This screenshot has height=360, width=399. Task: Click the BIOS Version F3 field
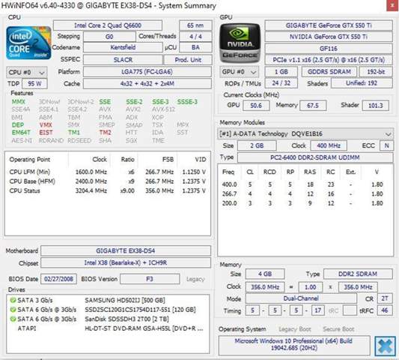pyautogui.click(x=150, y=279)
